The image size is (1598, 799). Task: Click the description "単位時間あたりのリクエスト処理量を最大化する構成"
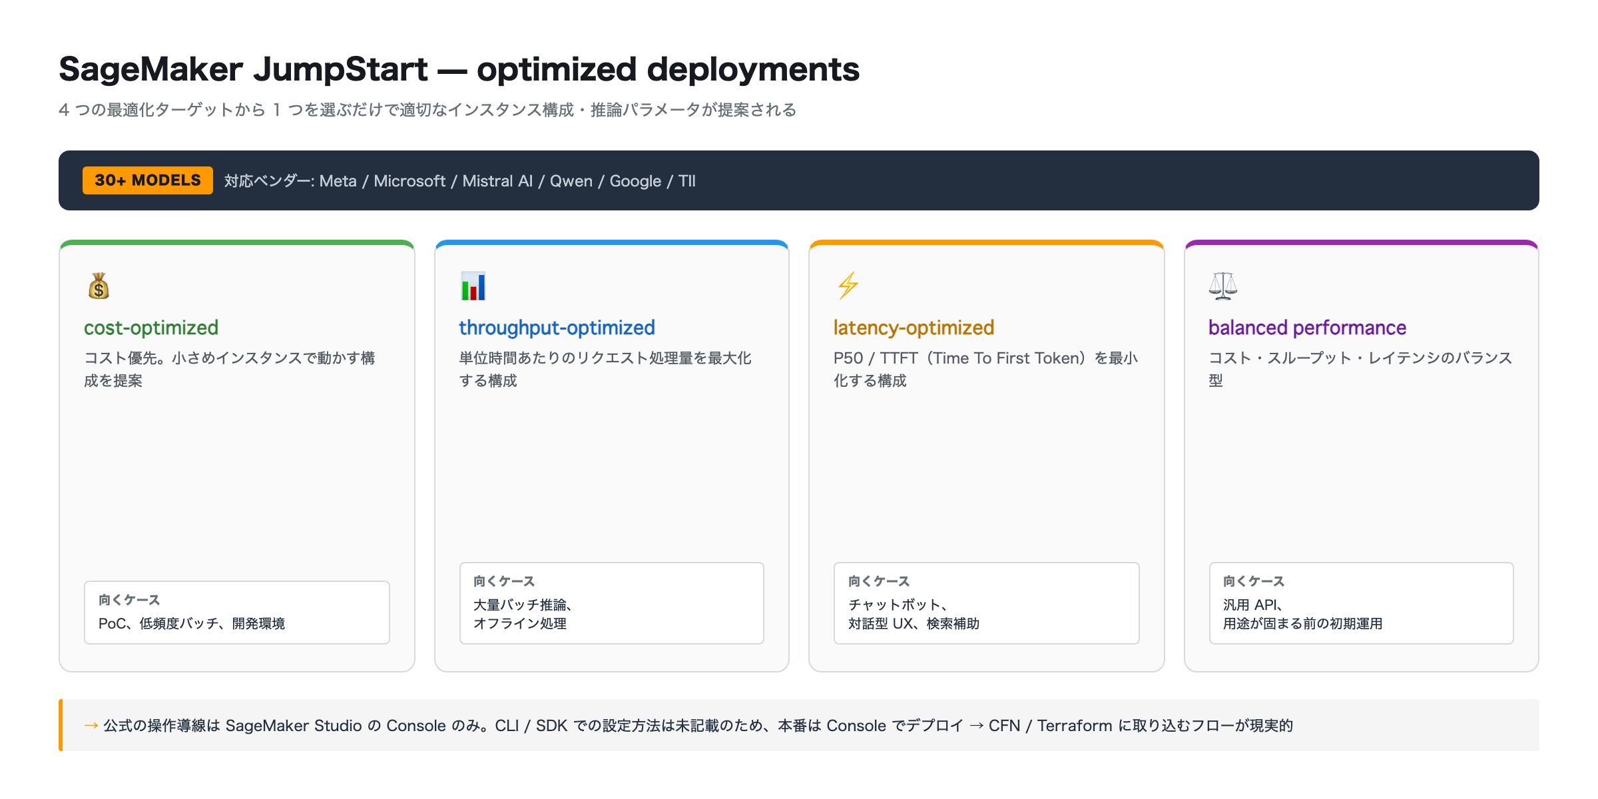coord(605,370)
